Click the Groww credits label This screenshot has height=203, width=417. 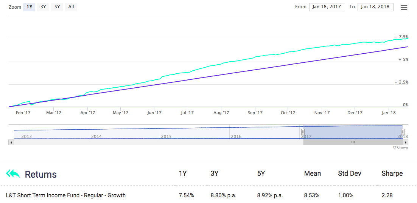[x=400, y=147]
